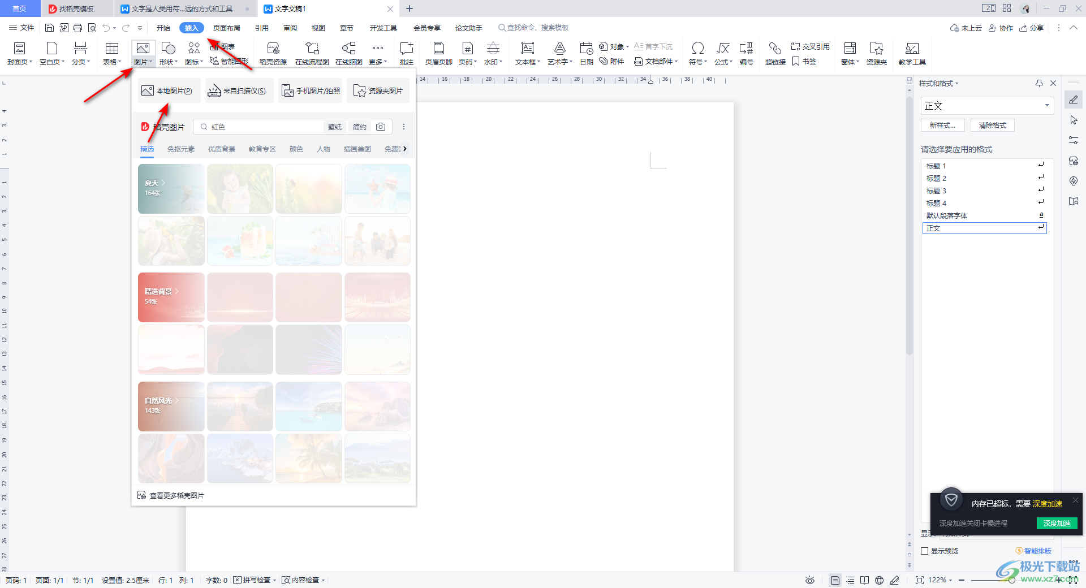Screen dimensions: 1086x588
Task: Open teaching tools (教学工具)
Action: coord(912,54)
